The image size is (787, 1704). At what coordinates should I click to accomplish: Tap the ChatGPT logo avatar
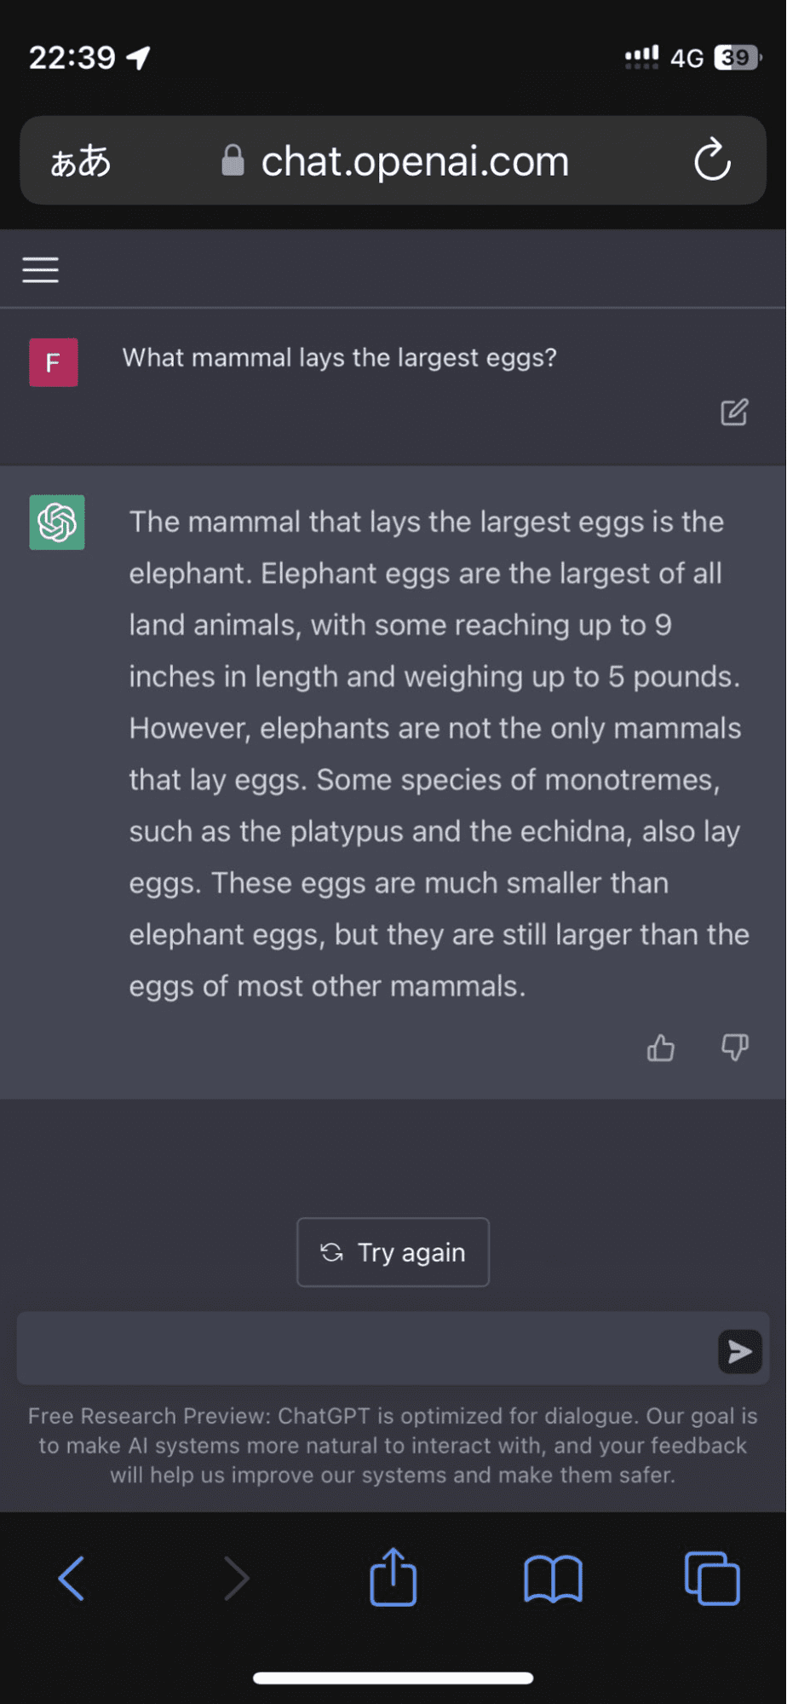pos(57,523)
